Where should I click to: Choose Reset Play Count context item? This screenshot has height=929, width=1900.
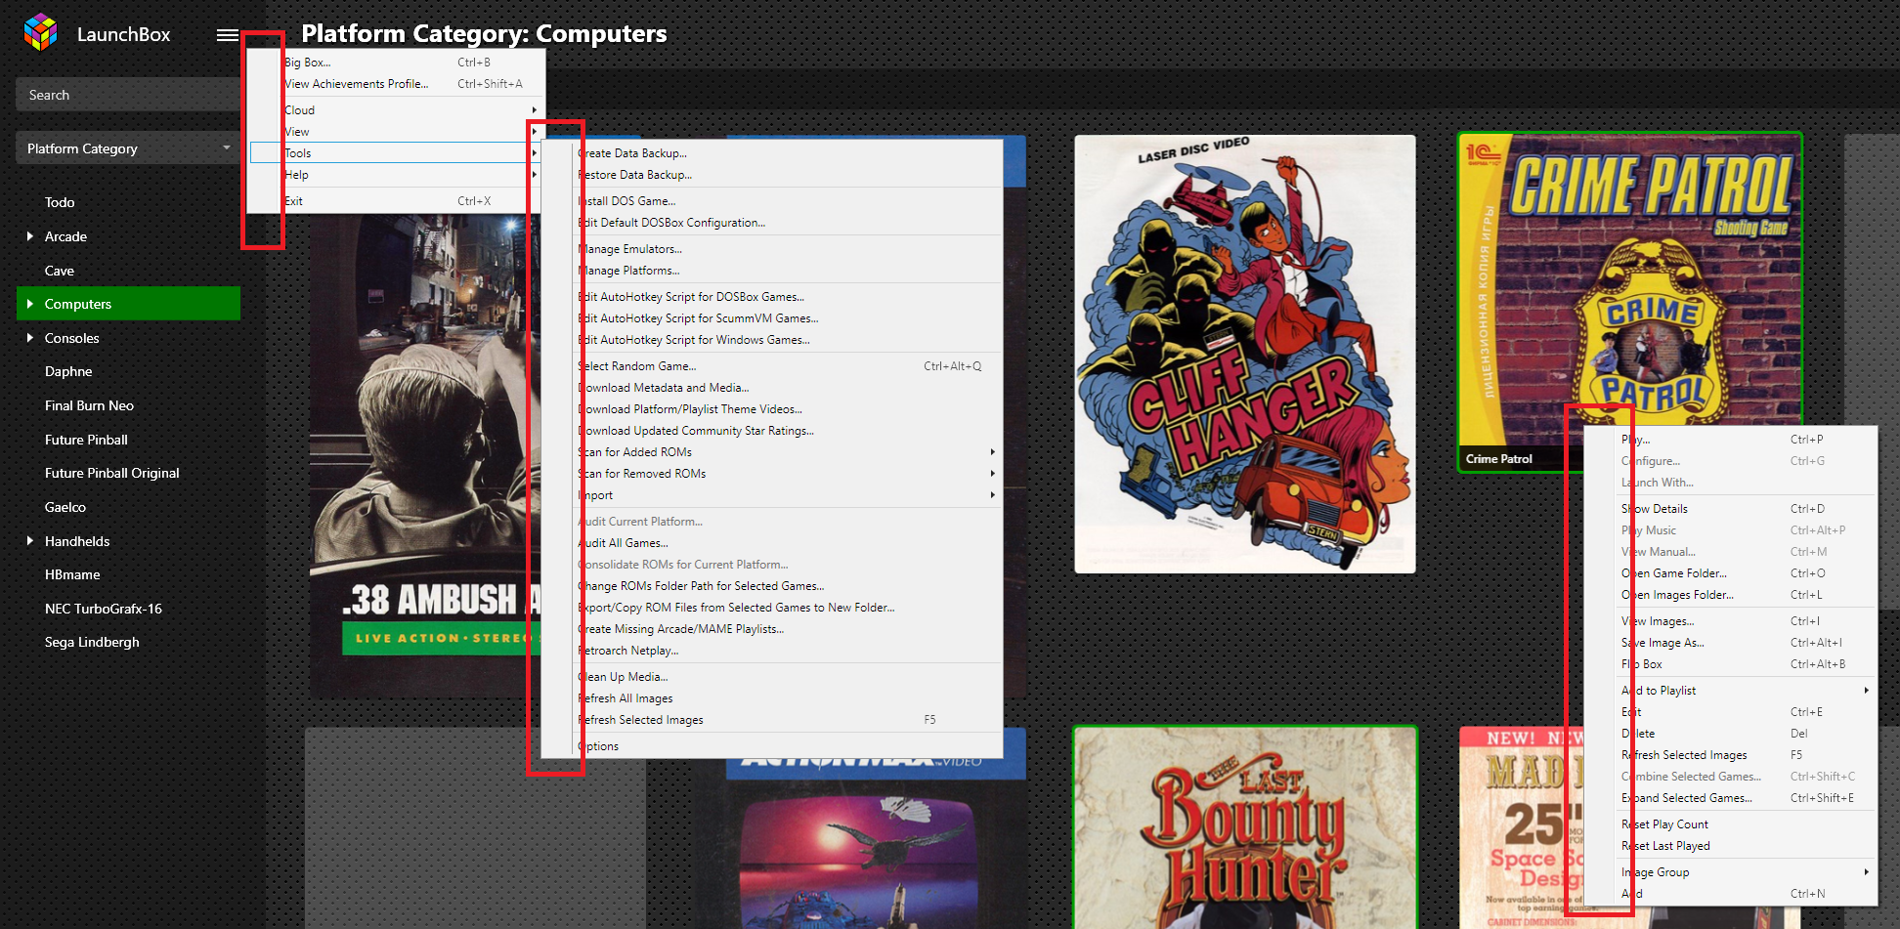1730,824
